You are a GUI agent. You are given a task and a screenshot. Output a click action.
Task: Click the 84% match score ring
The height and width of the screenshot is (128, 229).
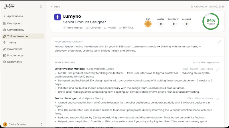(x=211, y=22)
